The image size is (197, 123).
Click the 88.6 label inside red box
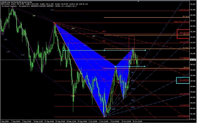184,33
